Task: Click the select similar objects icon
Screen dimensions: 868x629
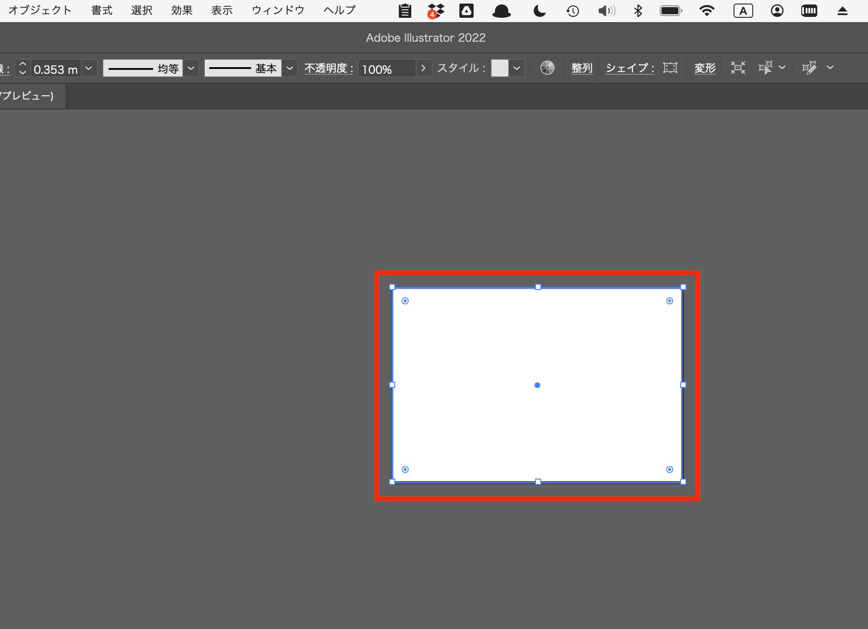Action: [x=766, y=68]
